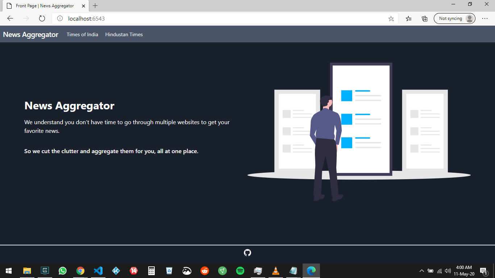Click the 'So we cut the clutter' tagline

pyautogui.click(x=111, y=151)
